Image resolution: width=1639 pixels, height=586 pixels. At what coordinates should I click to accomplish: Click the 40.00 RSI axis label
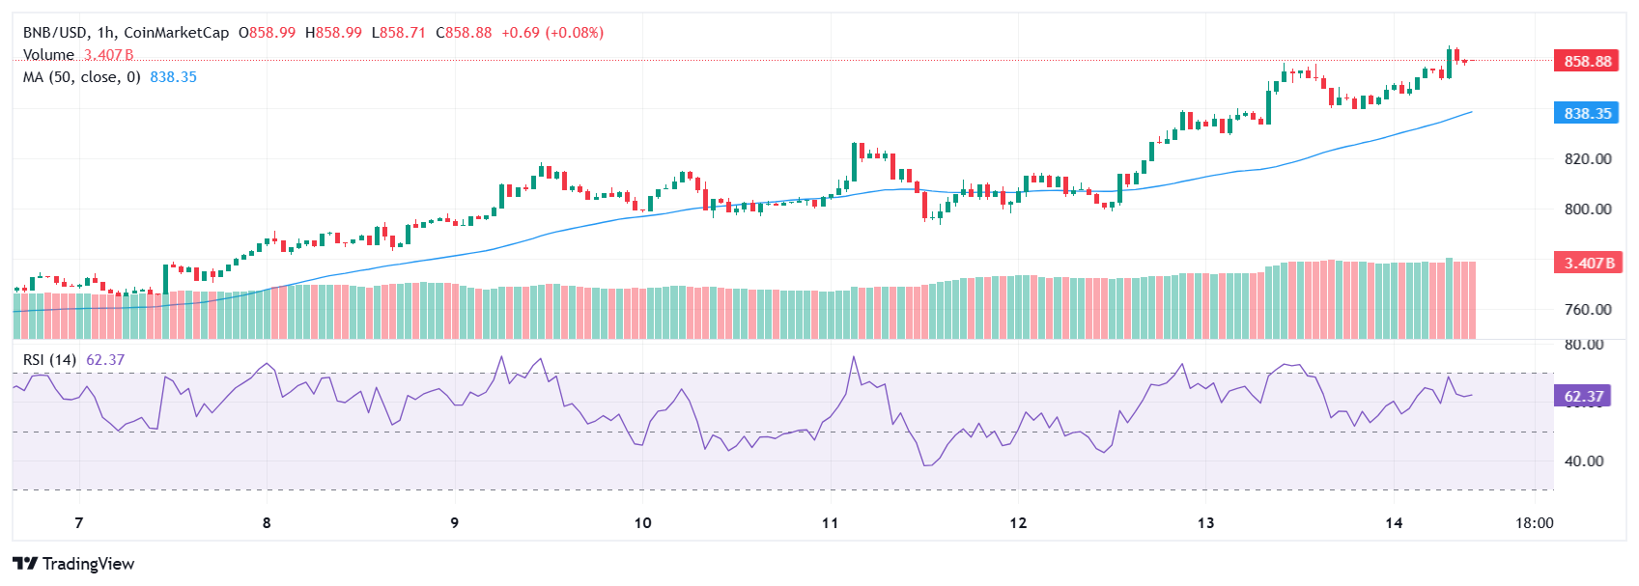pyautogui.click(x=1584, y=460)
